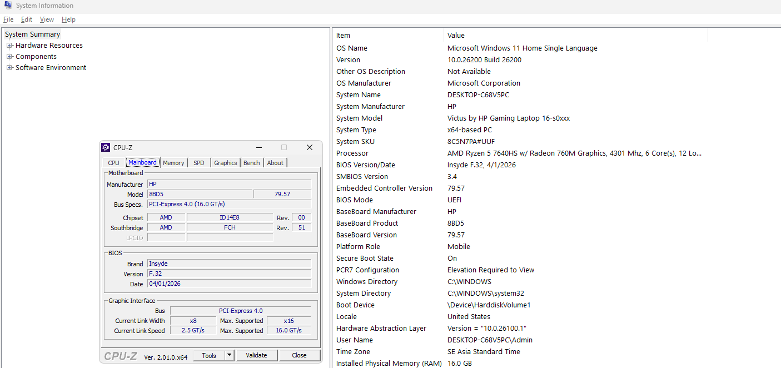Click the System Information app icon in title bar
Viewport: 781px width, 368px height.
[x=8, y=5]
